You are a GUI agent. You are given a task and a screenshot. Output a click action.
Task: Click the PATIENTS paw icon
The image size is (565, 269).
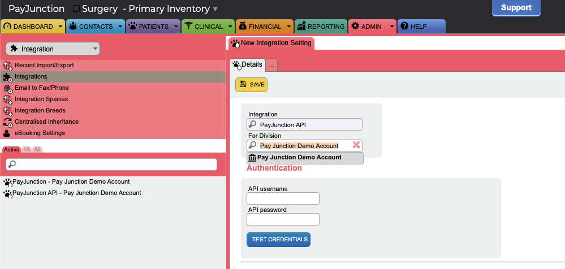tap(133, 27)
